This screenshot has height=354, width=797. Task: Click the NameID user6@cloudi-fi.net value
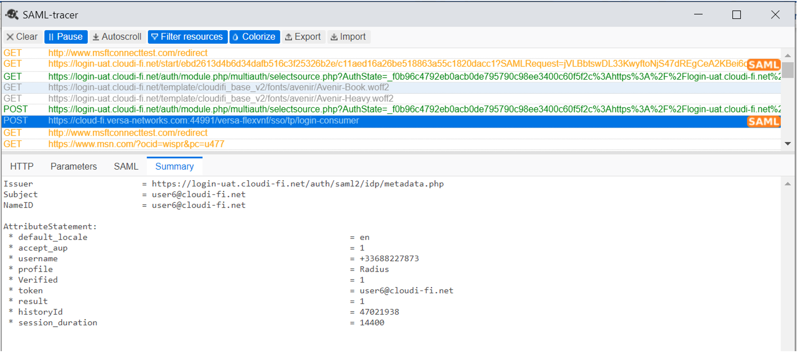[198, 205]
